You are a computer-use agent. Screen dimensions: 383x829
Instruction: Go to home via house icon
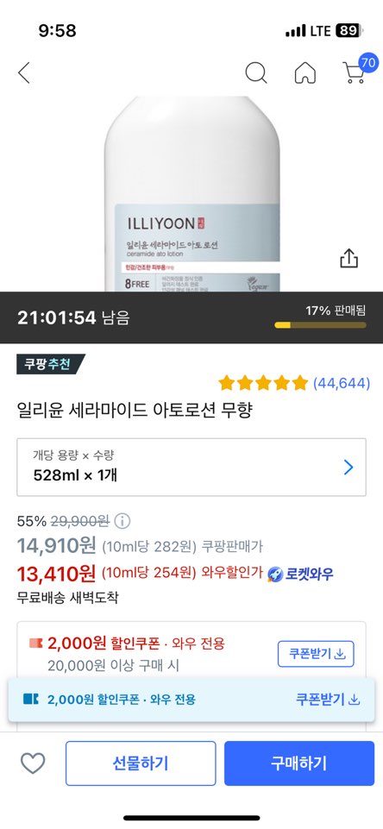click(x=305, y=73)
